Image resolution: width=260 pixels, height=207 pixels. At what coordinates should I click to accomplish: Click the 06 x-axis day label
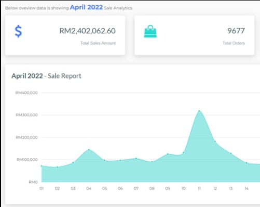(120, 188)
